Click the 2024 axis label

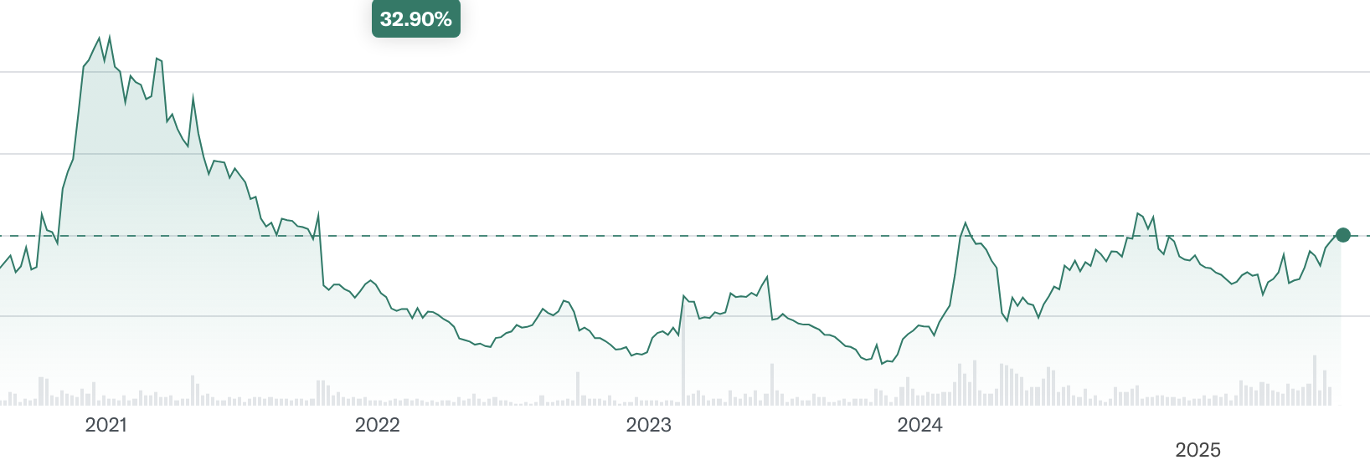click(920, 425)
